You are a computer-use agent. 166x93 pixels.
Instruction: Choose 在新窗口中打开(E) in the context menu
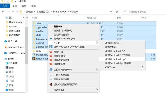[63, 31]
